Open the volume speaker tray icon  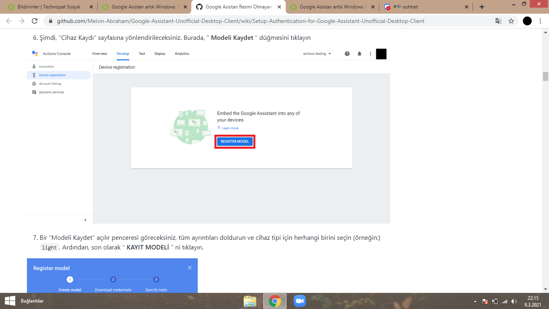click(x=514, y=301)
